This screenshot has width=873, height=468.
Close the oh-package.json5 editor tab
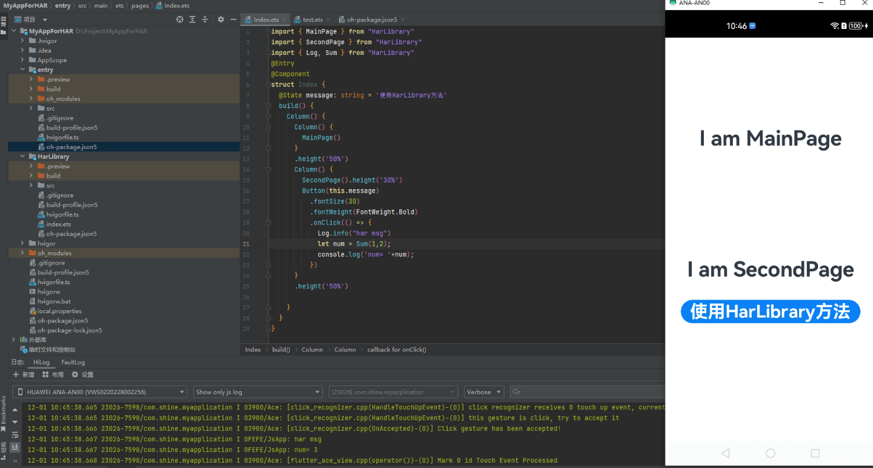403,20
